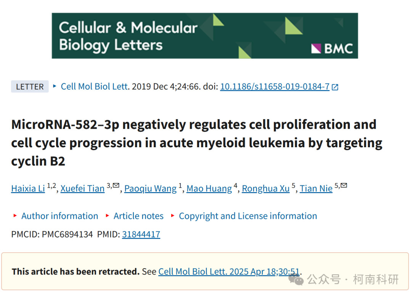
Task: Open the PMID 31844417 link
Action: pyautogui.click(x=141, y=234)
